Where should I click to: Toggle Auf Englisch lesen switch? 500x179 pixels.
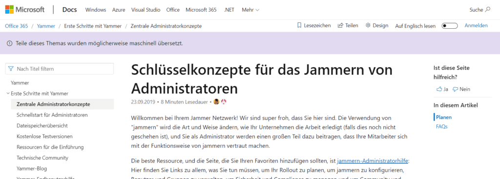tap(450, 26)
